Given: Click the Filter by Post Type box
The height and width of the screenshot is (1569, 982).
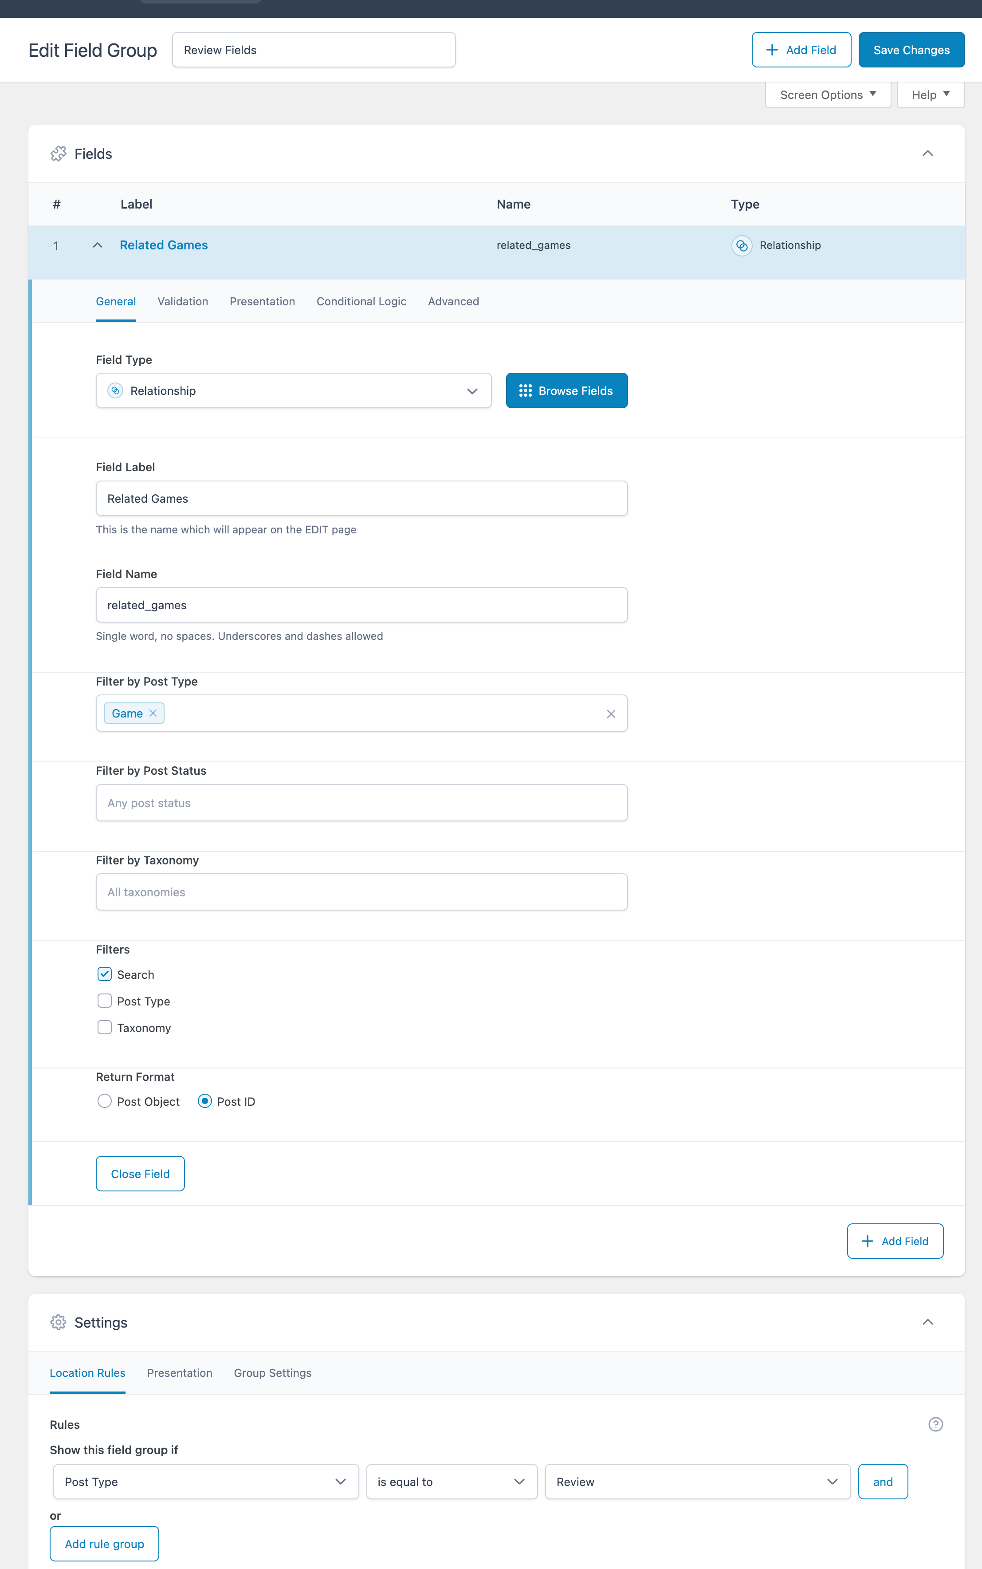Looking at the screenshot, I should point(362,714).
